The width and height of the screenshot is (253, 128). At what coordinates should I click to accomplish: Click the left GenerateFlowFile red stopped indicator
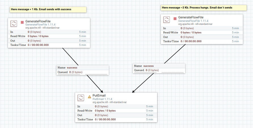point(22,22)
